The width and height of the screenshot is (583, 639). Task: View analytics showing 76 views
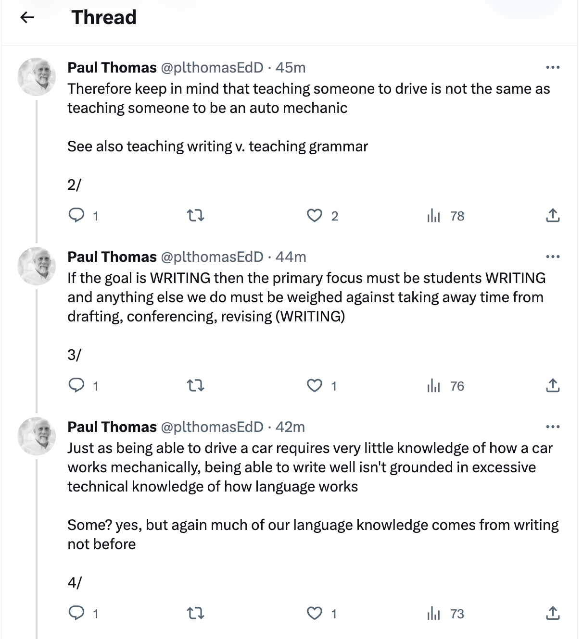point(434,386)
